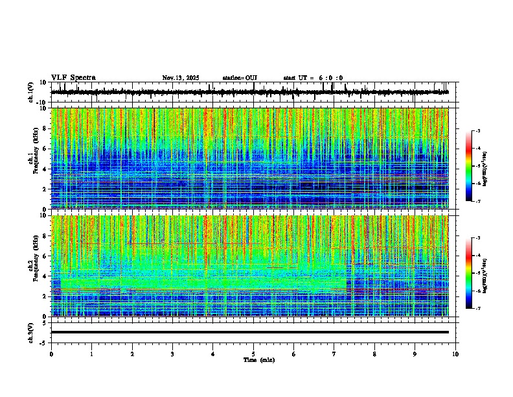
Task: Click the "ch.3(V)" axis label
Action: pyautogui.click(x=31, y=333)
